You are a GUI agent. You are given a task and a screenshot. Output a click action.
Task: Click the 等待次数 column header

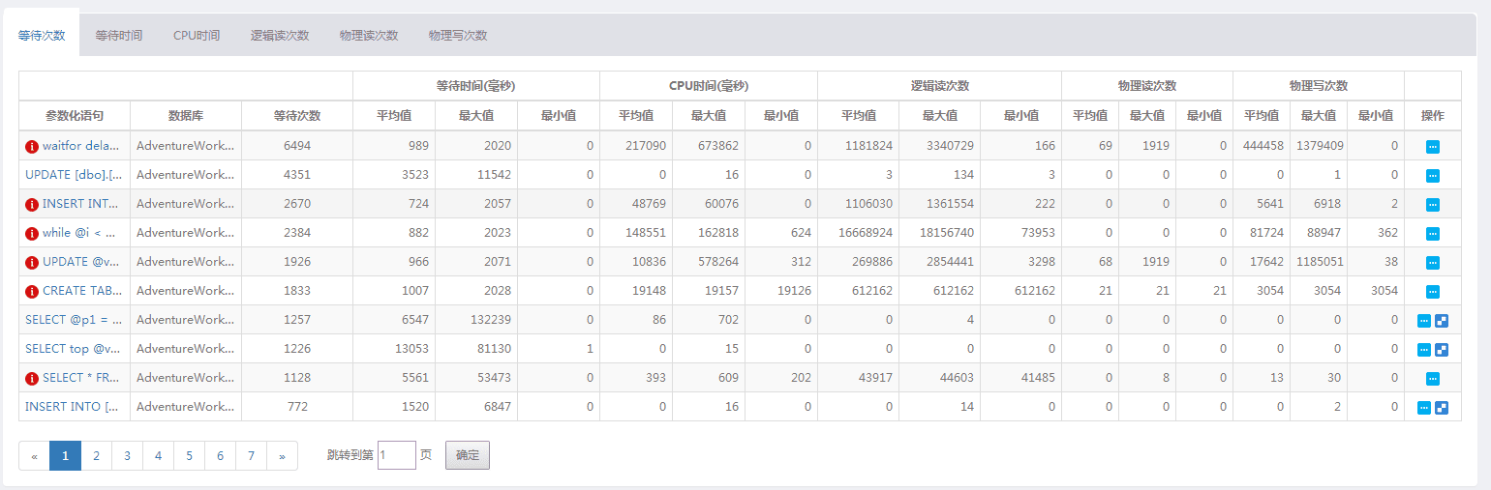click(x=297, y=116)
